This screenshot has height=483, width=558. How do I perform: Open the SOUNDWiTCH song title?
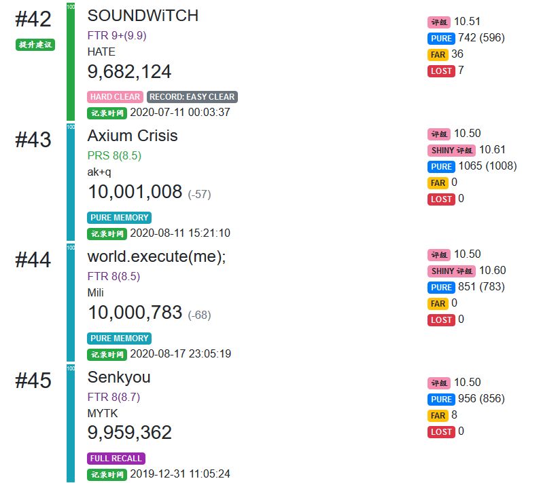click(143, 16)
